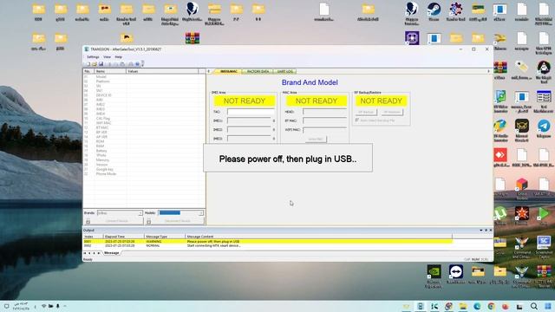555x312 pixels.
Task: Click the TAC input field
Action: (251, 112)
